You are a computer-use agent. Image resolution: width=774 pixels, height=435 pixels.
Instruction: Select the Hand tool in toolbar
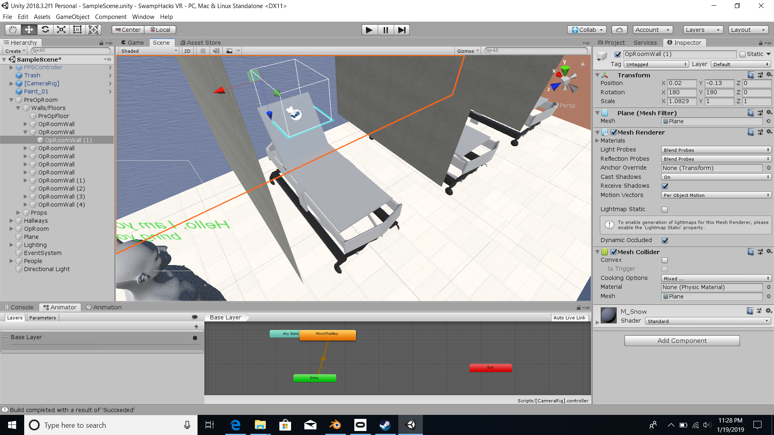12,30
